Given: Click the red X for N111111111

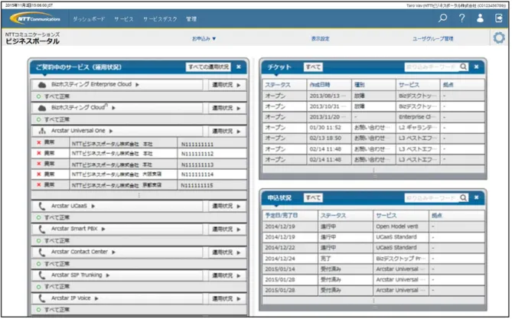Looking at the screenshot, I should (x=39, y=142).
